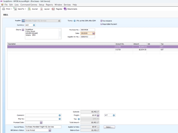
Task: Open the Reports menu
Action: pyautogui.click(x=49, y=5)
